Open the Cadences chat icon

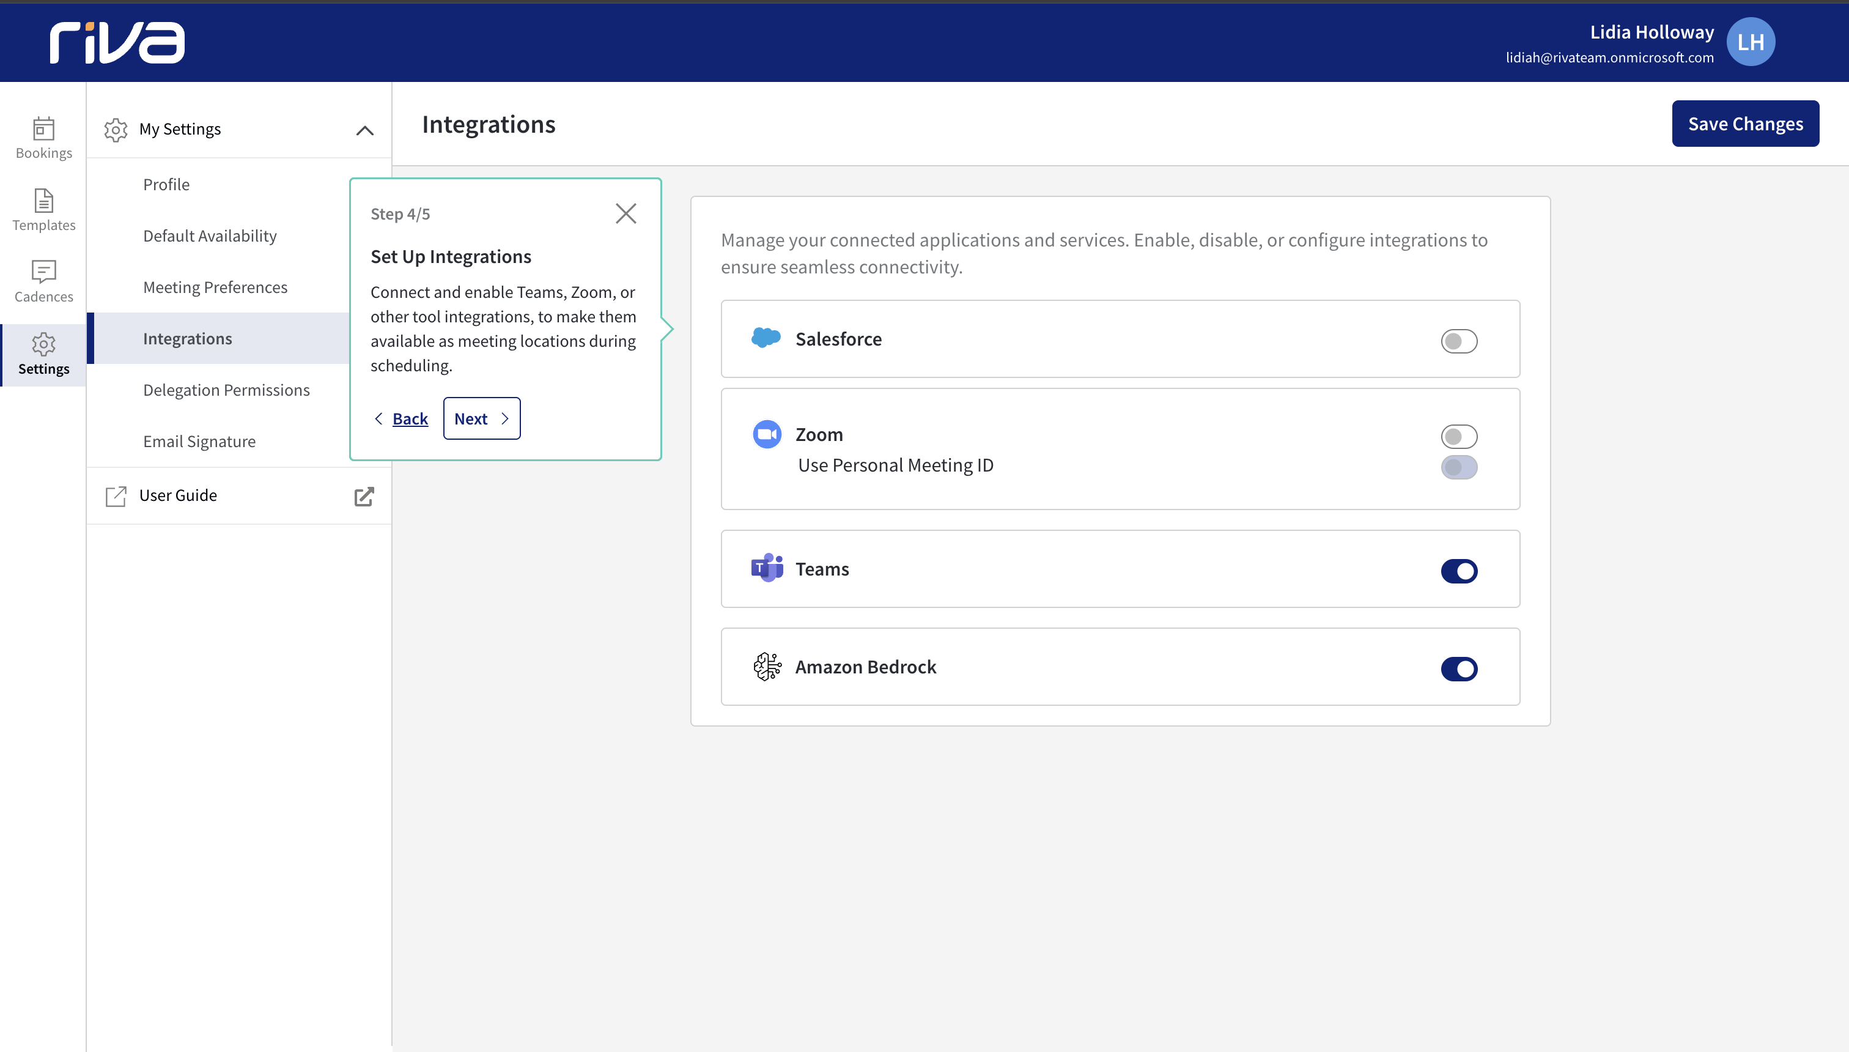pos(43,272)
